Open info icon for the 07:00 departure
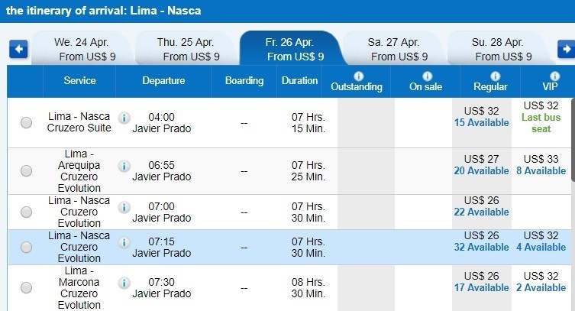Image resolution: width=575 pixels, height=311 pixels. pos(124,206)
